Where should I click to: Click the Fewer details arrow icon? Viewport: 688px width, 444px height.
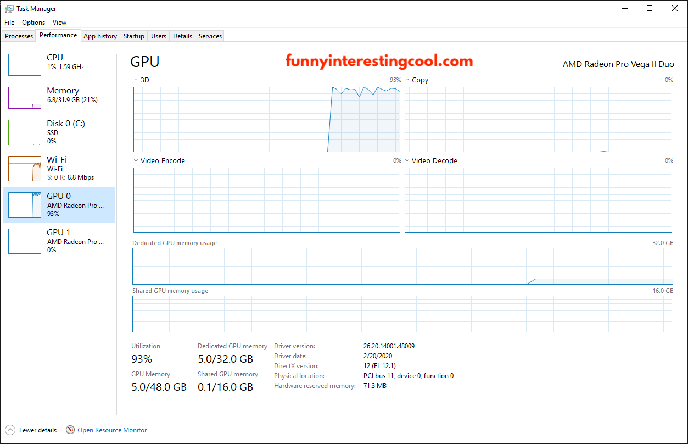[x=10, y=430]
